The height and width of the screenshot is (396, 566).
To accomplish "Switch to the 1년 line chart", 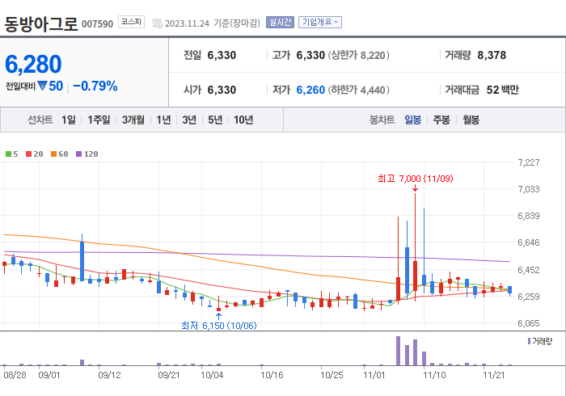I will click(x=163, y=120).
